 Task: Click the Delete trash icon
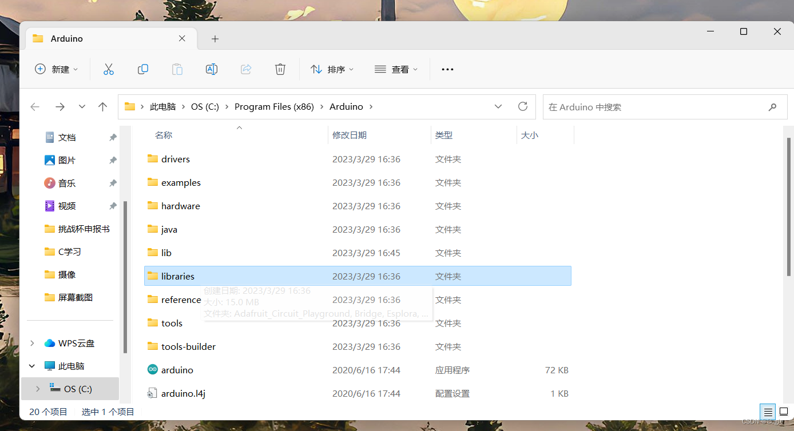[x=280, y=69]
